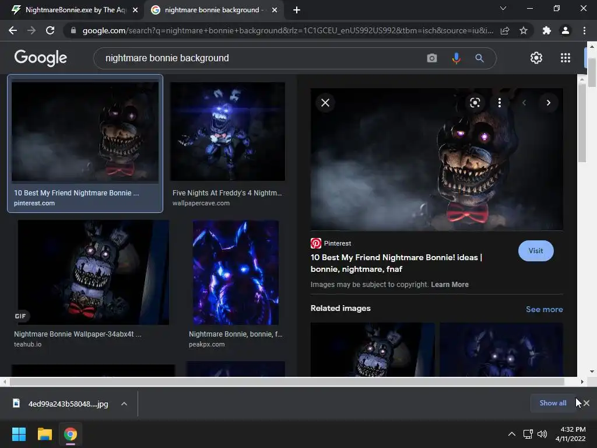Image resolution: width=597 pixels, height=448 pixels.
Task: Click the horizontal page scrollbar
Action: pyautogui.click(x=287, y=381)
